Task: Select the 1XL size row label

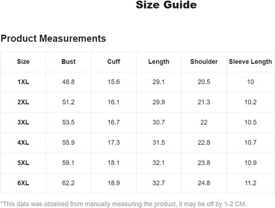Action: pos(23,82)
